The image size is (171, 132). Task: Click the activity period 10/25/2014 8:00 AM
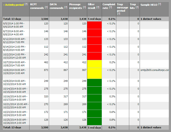click(15, 121)
